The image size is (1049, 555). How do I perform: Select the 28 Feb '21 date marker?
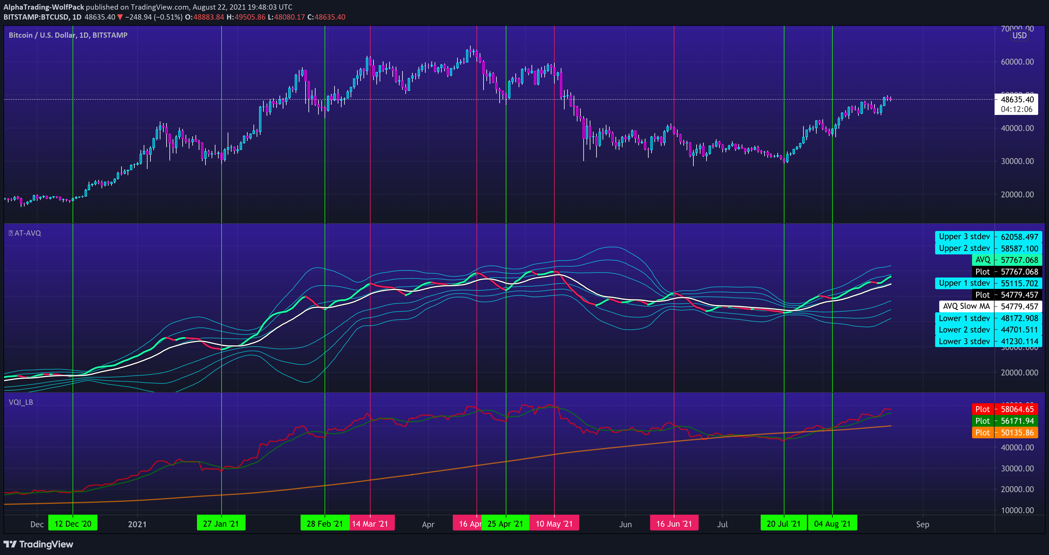[x=325, y=524]
